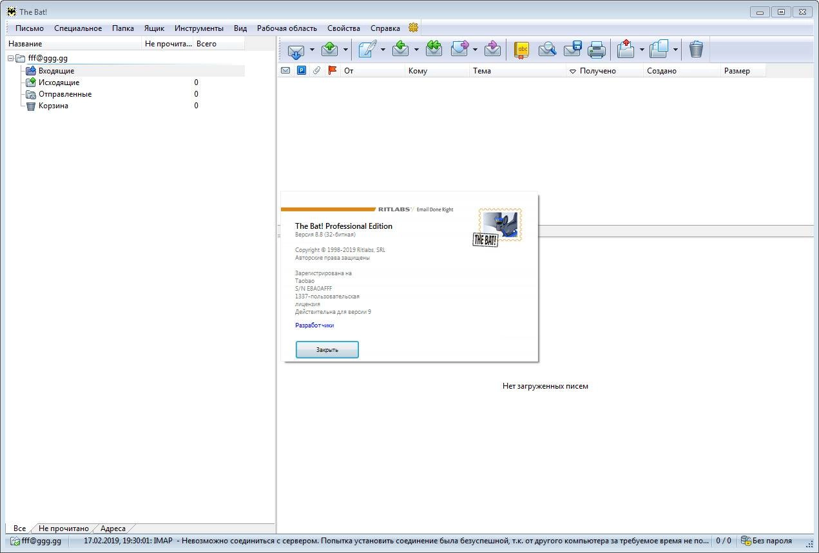819x553 pixels.
Task: Click the red flag column header
Action: [x=332, y=71]
